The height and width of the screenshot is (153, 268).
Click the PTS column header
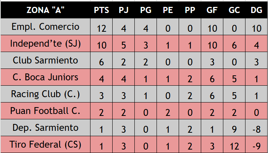pyautogui.click(x=101, y=10)
